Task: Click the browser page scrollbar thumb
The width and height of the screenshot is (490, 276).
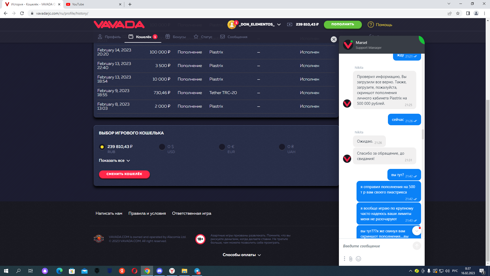Action: pyautogui.click(x=488, y=180)
